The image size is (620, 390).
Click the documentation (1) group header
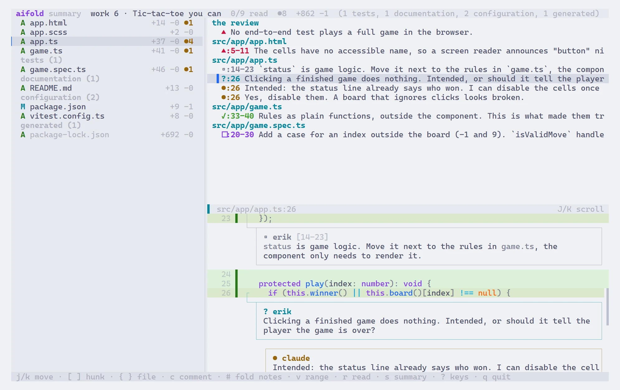(x=60, y=79)
